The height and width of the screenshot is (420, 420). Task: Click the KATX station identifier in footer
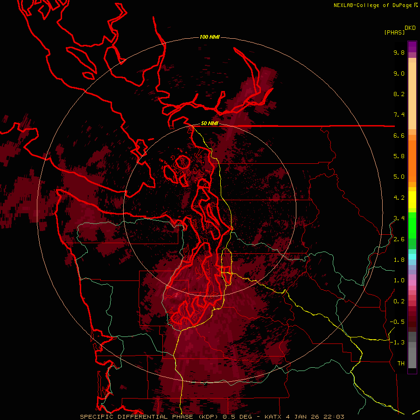pyautogui.click(x=273, y=417)
